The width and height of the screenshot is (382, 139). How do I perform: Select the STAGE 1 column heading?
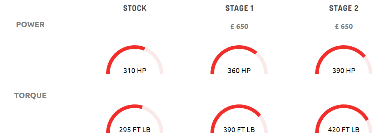(239, 8)
